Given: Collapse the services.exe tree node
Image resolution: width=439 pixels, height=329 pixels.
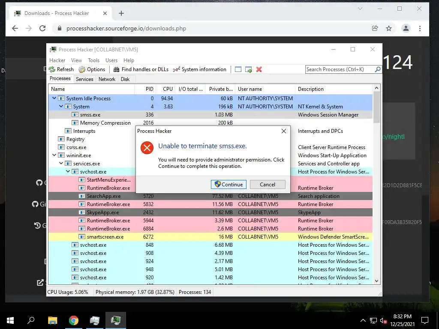Looking at the screenshot, I should coord(61,163).
